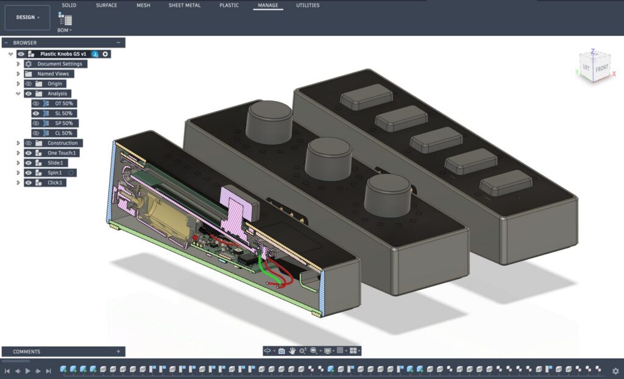This screenshot has height=379, width=624.
Task: Select the Zoom tool
Action: click(303, 351)
